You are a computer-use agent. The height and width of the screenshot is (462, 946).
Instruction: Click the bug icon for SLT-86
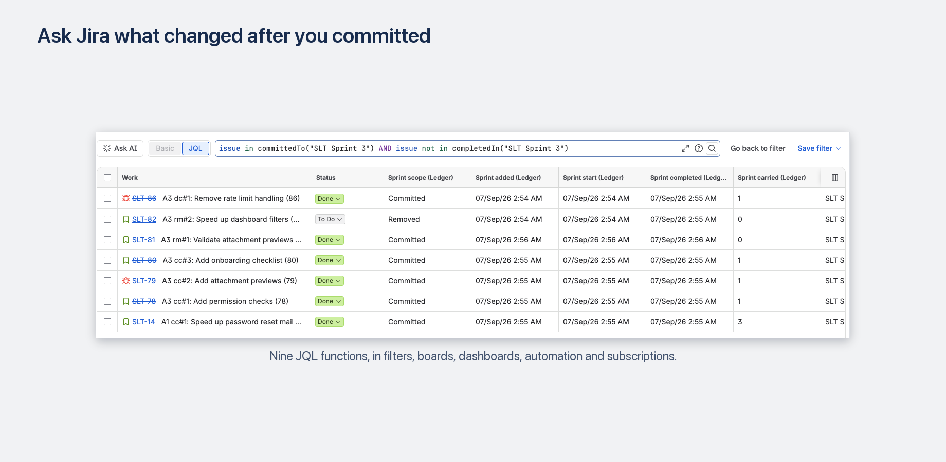pos(126,198)
